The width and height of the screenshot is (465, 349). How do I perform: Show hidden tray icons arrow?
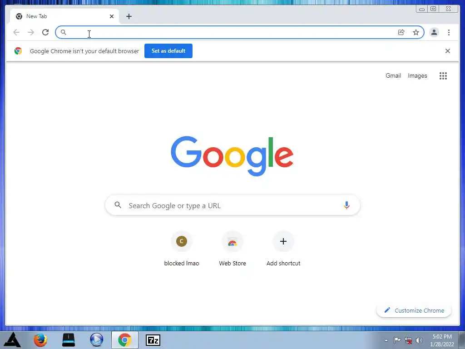point(386,340)
